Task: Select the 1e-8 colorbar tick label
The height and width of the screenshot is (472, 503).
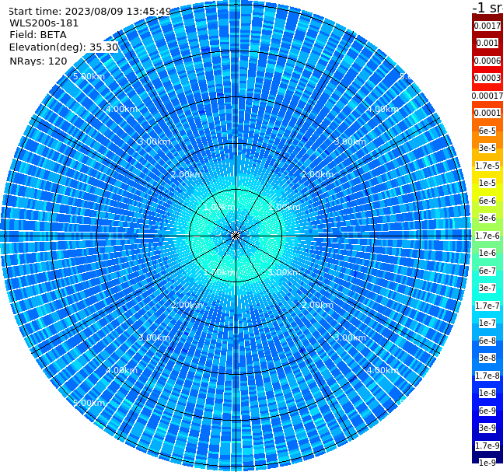Action: pyautogui.click(x=487, y=393)
